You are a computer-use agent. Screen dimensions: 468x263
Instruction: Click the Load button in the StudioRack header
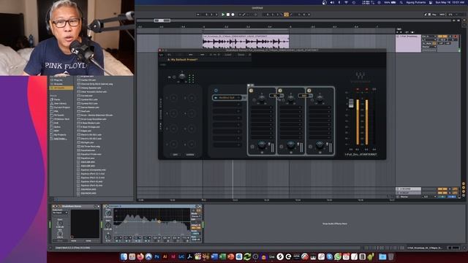click(x=228, y=55)
